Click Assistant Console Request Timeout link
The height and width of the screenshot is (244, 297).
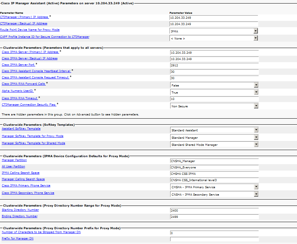[x=35, y=77]
